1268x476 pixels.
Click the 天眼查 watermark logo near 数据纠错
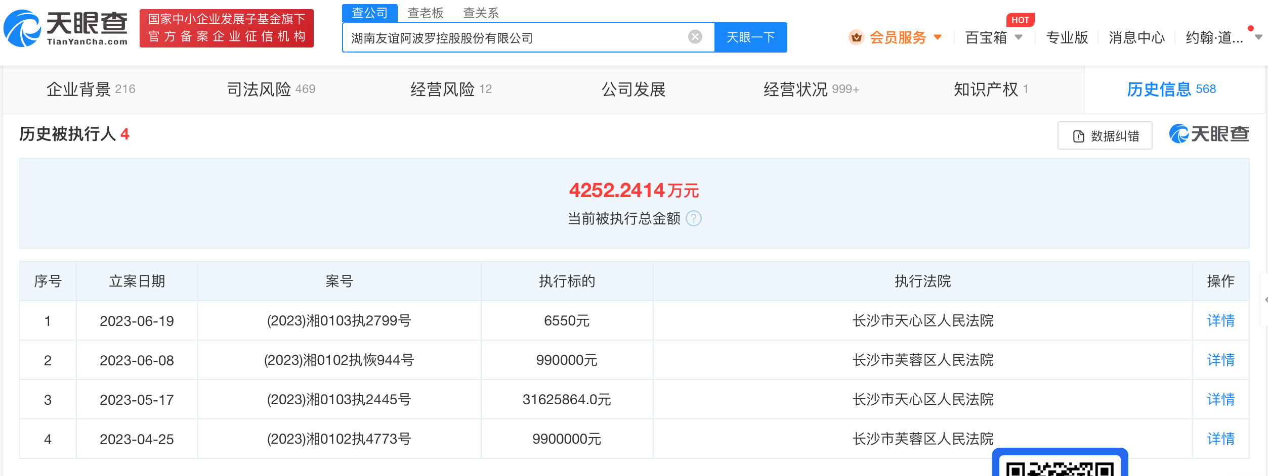pos(1208,134)
